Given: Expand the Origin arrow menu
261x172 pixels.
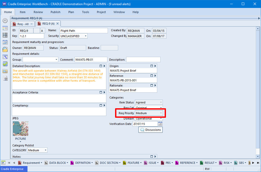Looking at the screenshot, I should click(155, 66).
